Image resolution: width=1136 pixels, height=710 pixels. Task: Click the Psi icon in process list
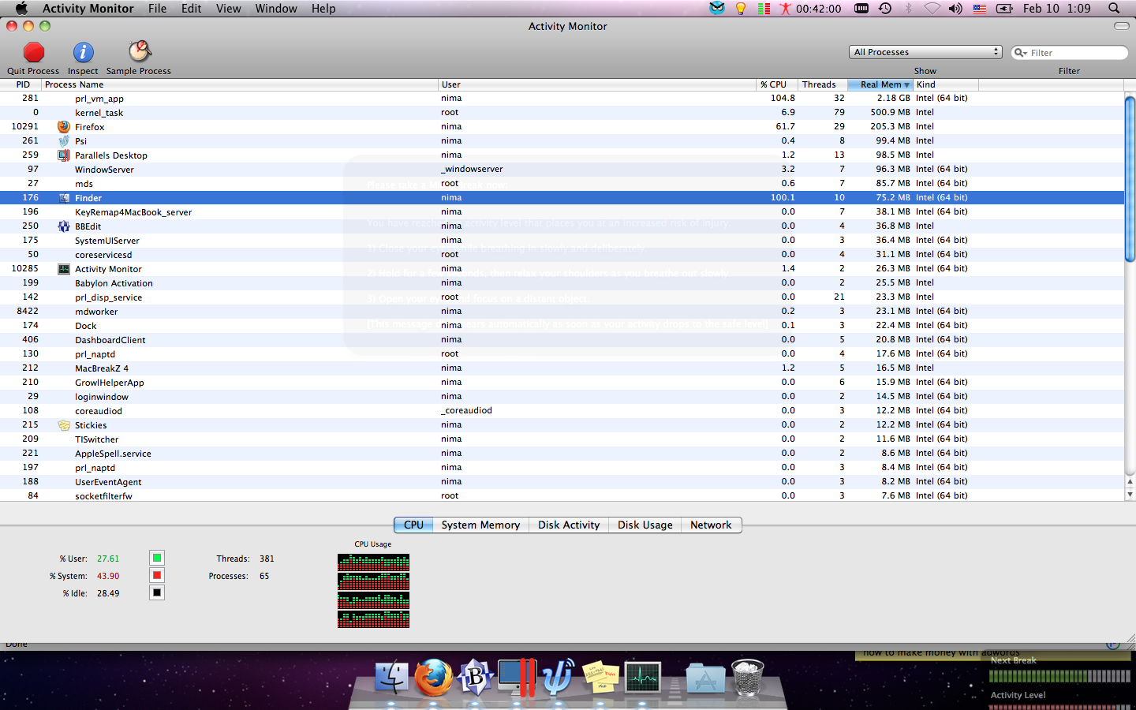coord(64,141)
